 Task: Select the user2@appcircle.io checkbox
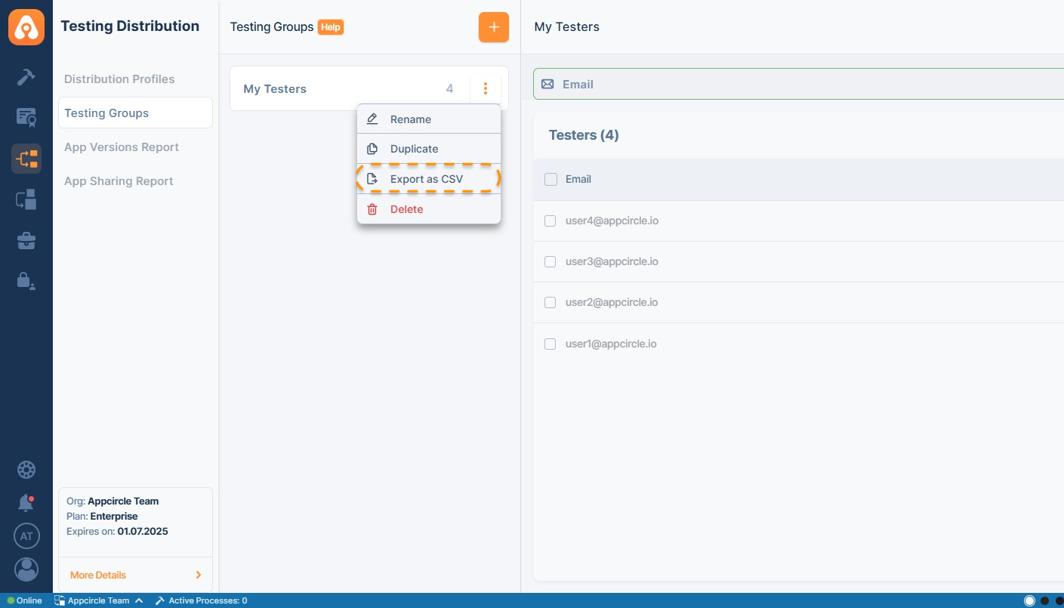click(551, 303)
